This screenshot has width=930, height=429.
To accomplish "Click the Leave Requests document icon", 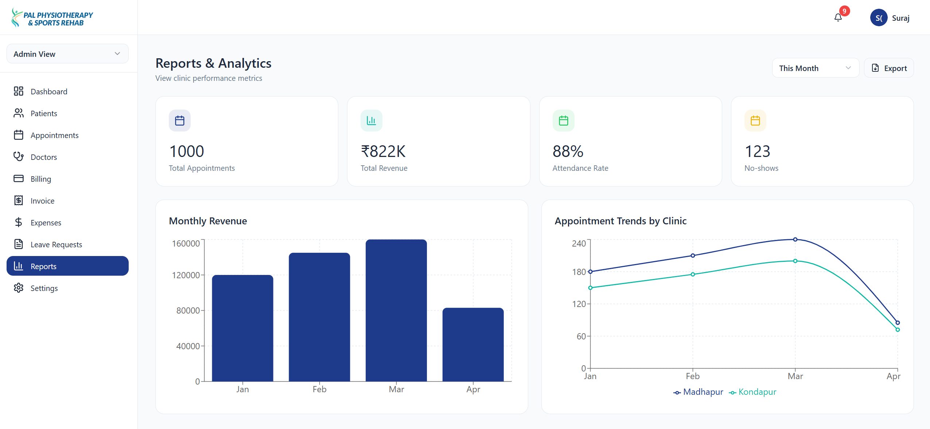I will pyautogui.click(x=19, y=244).
